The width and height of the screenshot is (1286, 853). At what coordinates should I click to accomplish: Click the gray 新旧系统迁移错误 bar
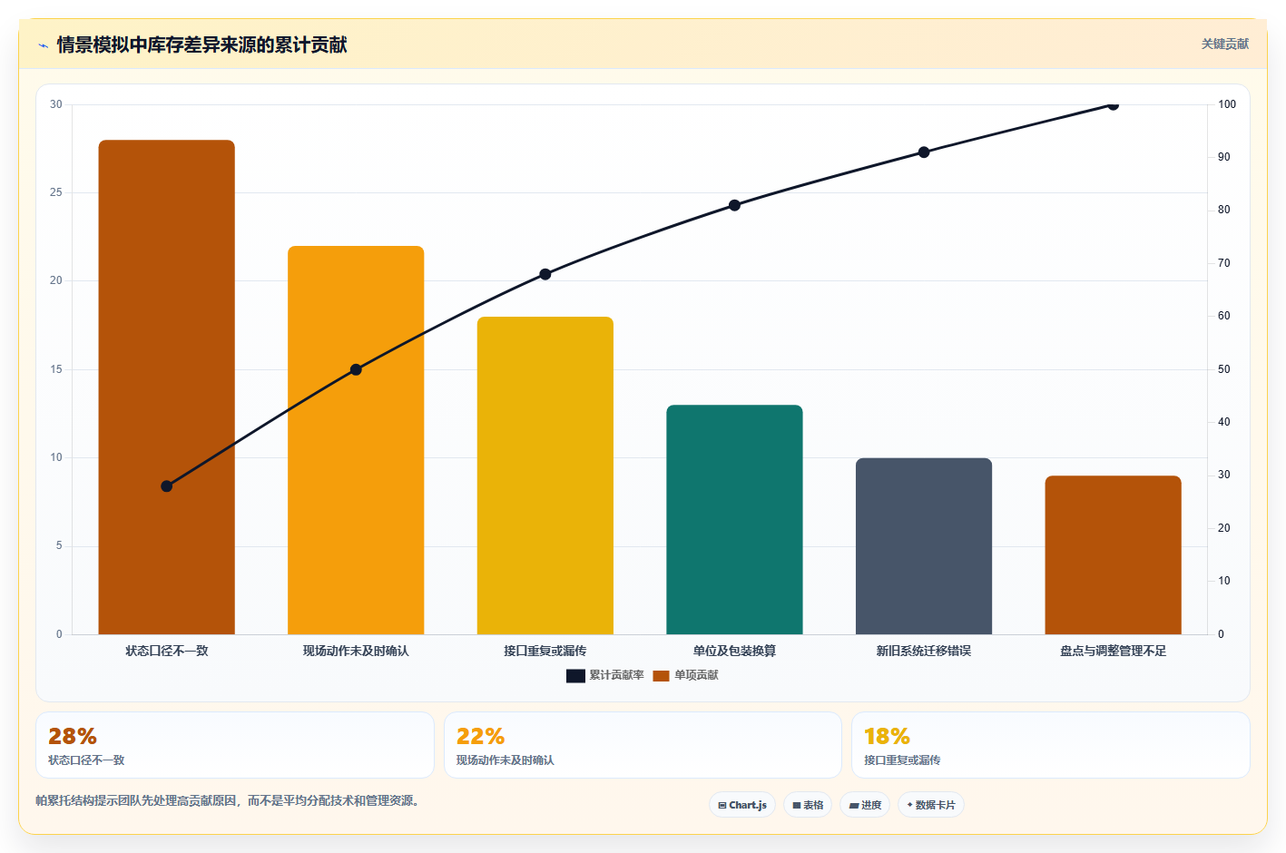click(924, 546)
